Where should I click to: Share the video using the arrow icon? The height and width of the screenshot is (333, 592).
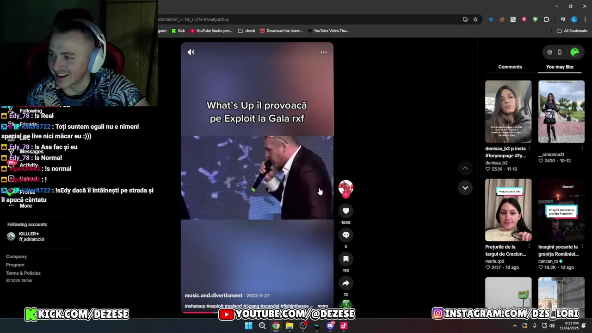tap(345, 283)
